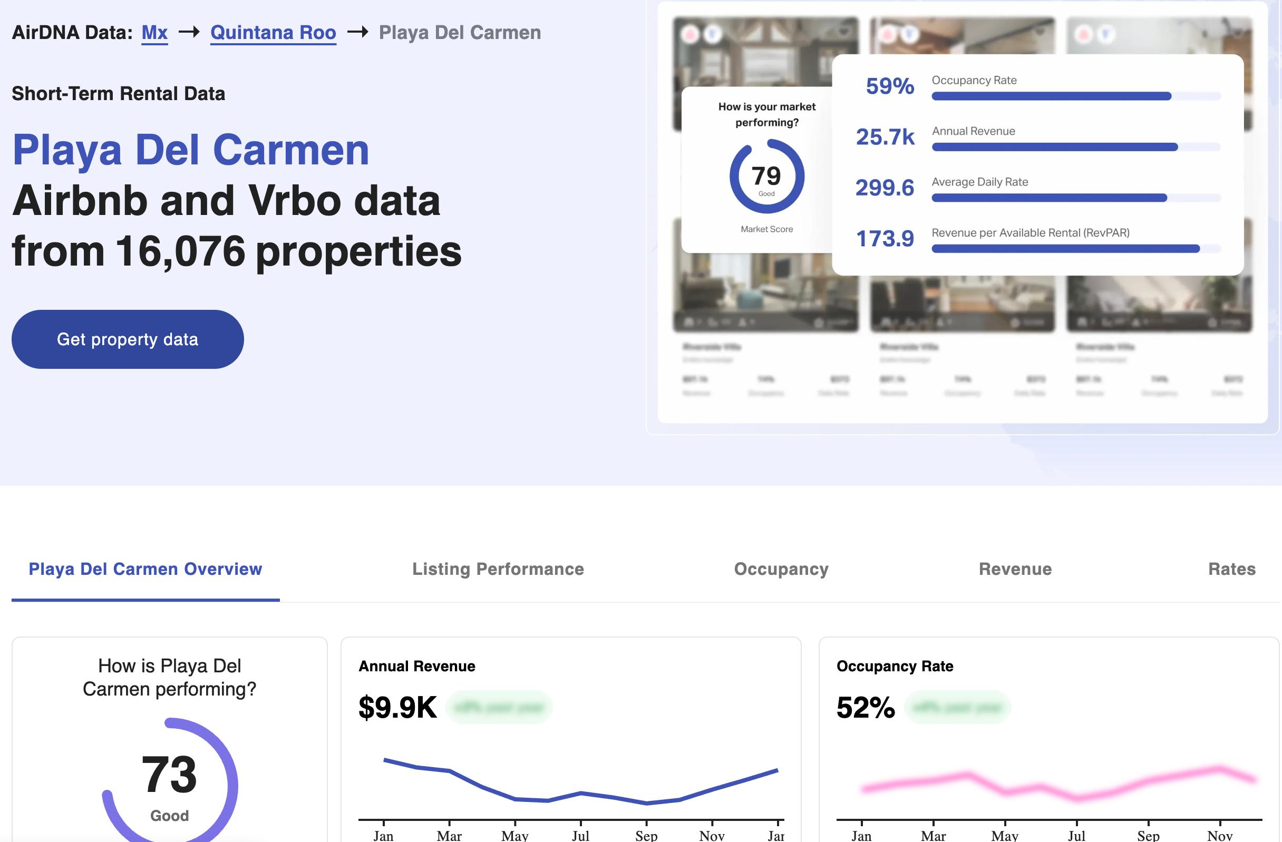Open the Revenue tab

(x=1015, y=569)
